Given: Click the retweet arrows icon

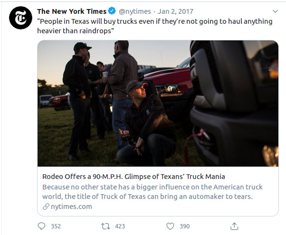Looking at the screenshot, I should 105,226.
